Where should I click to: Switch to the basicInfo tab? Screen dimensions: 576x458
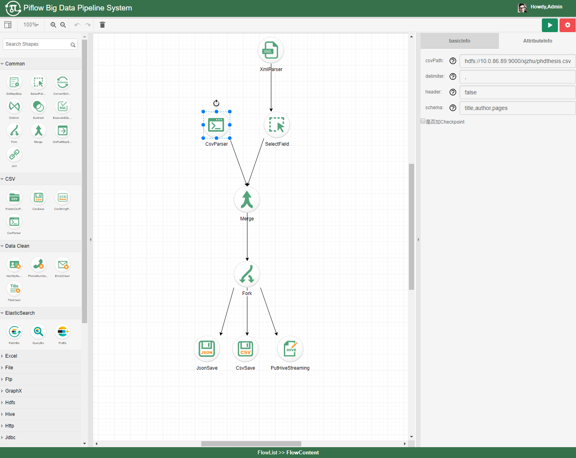click(x=460, y=41)
